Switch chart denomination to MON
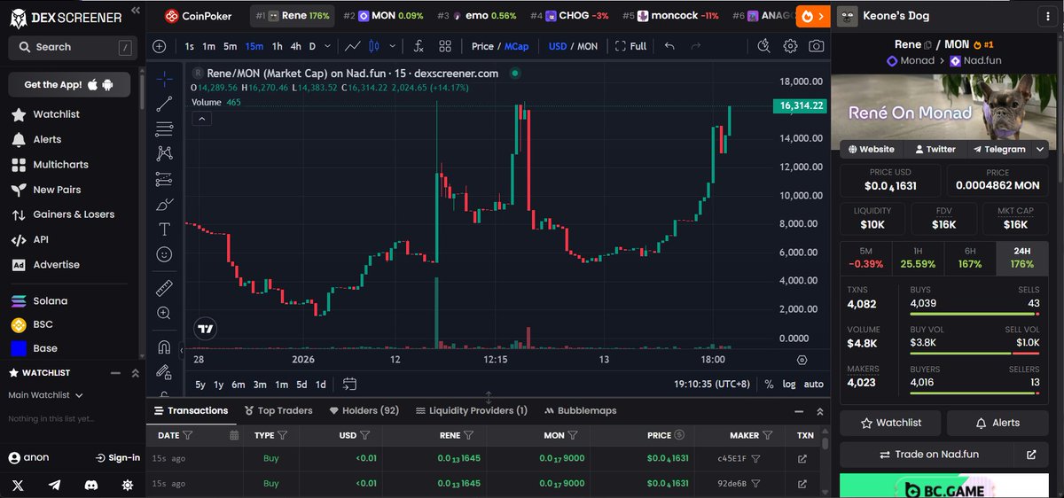 pos(587,46)
